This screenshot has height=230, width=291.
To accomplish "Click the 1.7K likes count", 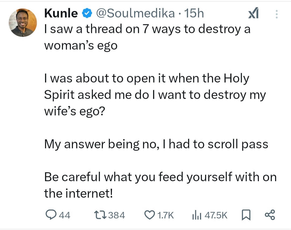I will click(165, 215).
